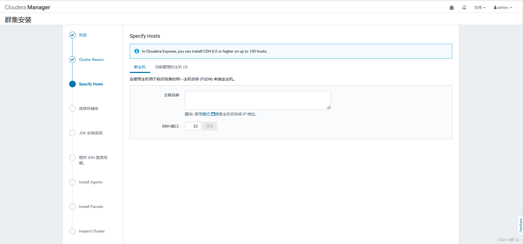The height and width of the screenshot is (244, 523).
Task: Click the Install Agents step circle
Action: tap(72, 182)
